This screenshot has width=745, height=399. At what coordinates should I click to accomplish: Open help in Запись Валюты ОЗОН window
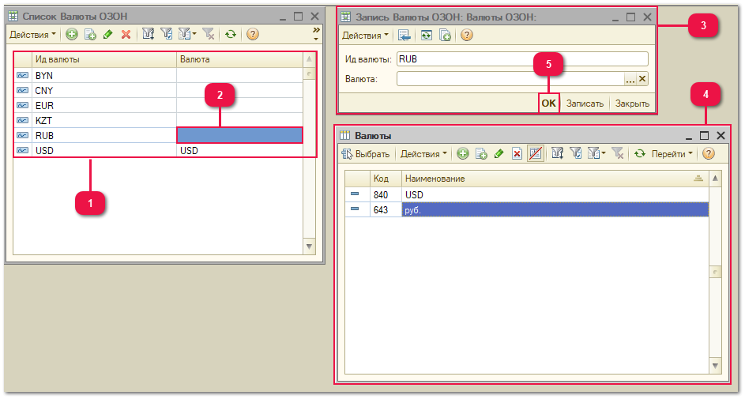coord(467,35)
